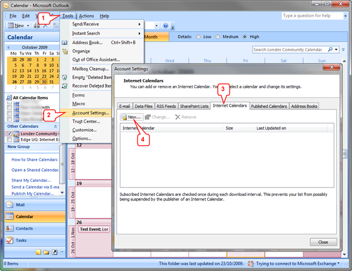Click Close button in Account Settings dialog
Screen dimensions: 352x271
point(323,242)
